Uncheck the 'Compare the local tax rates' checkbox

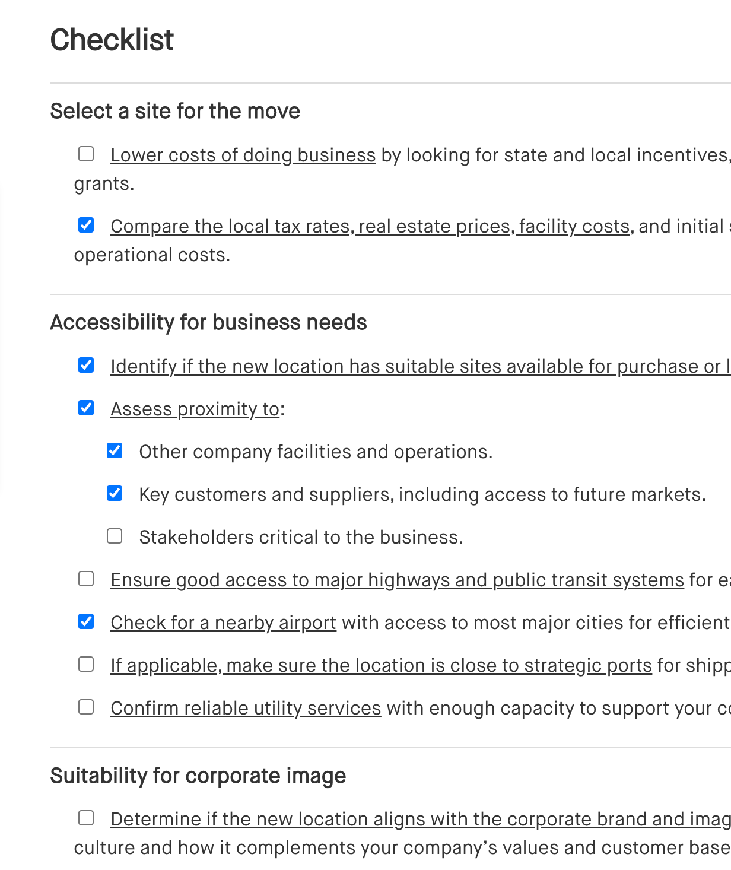click(86, 226)
